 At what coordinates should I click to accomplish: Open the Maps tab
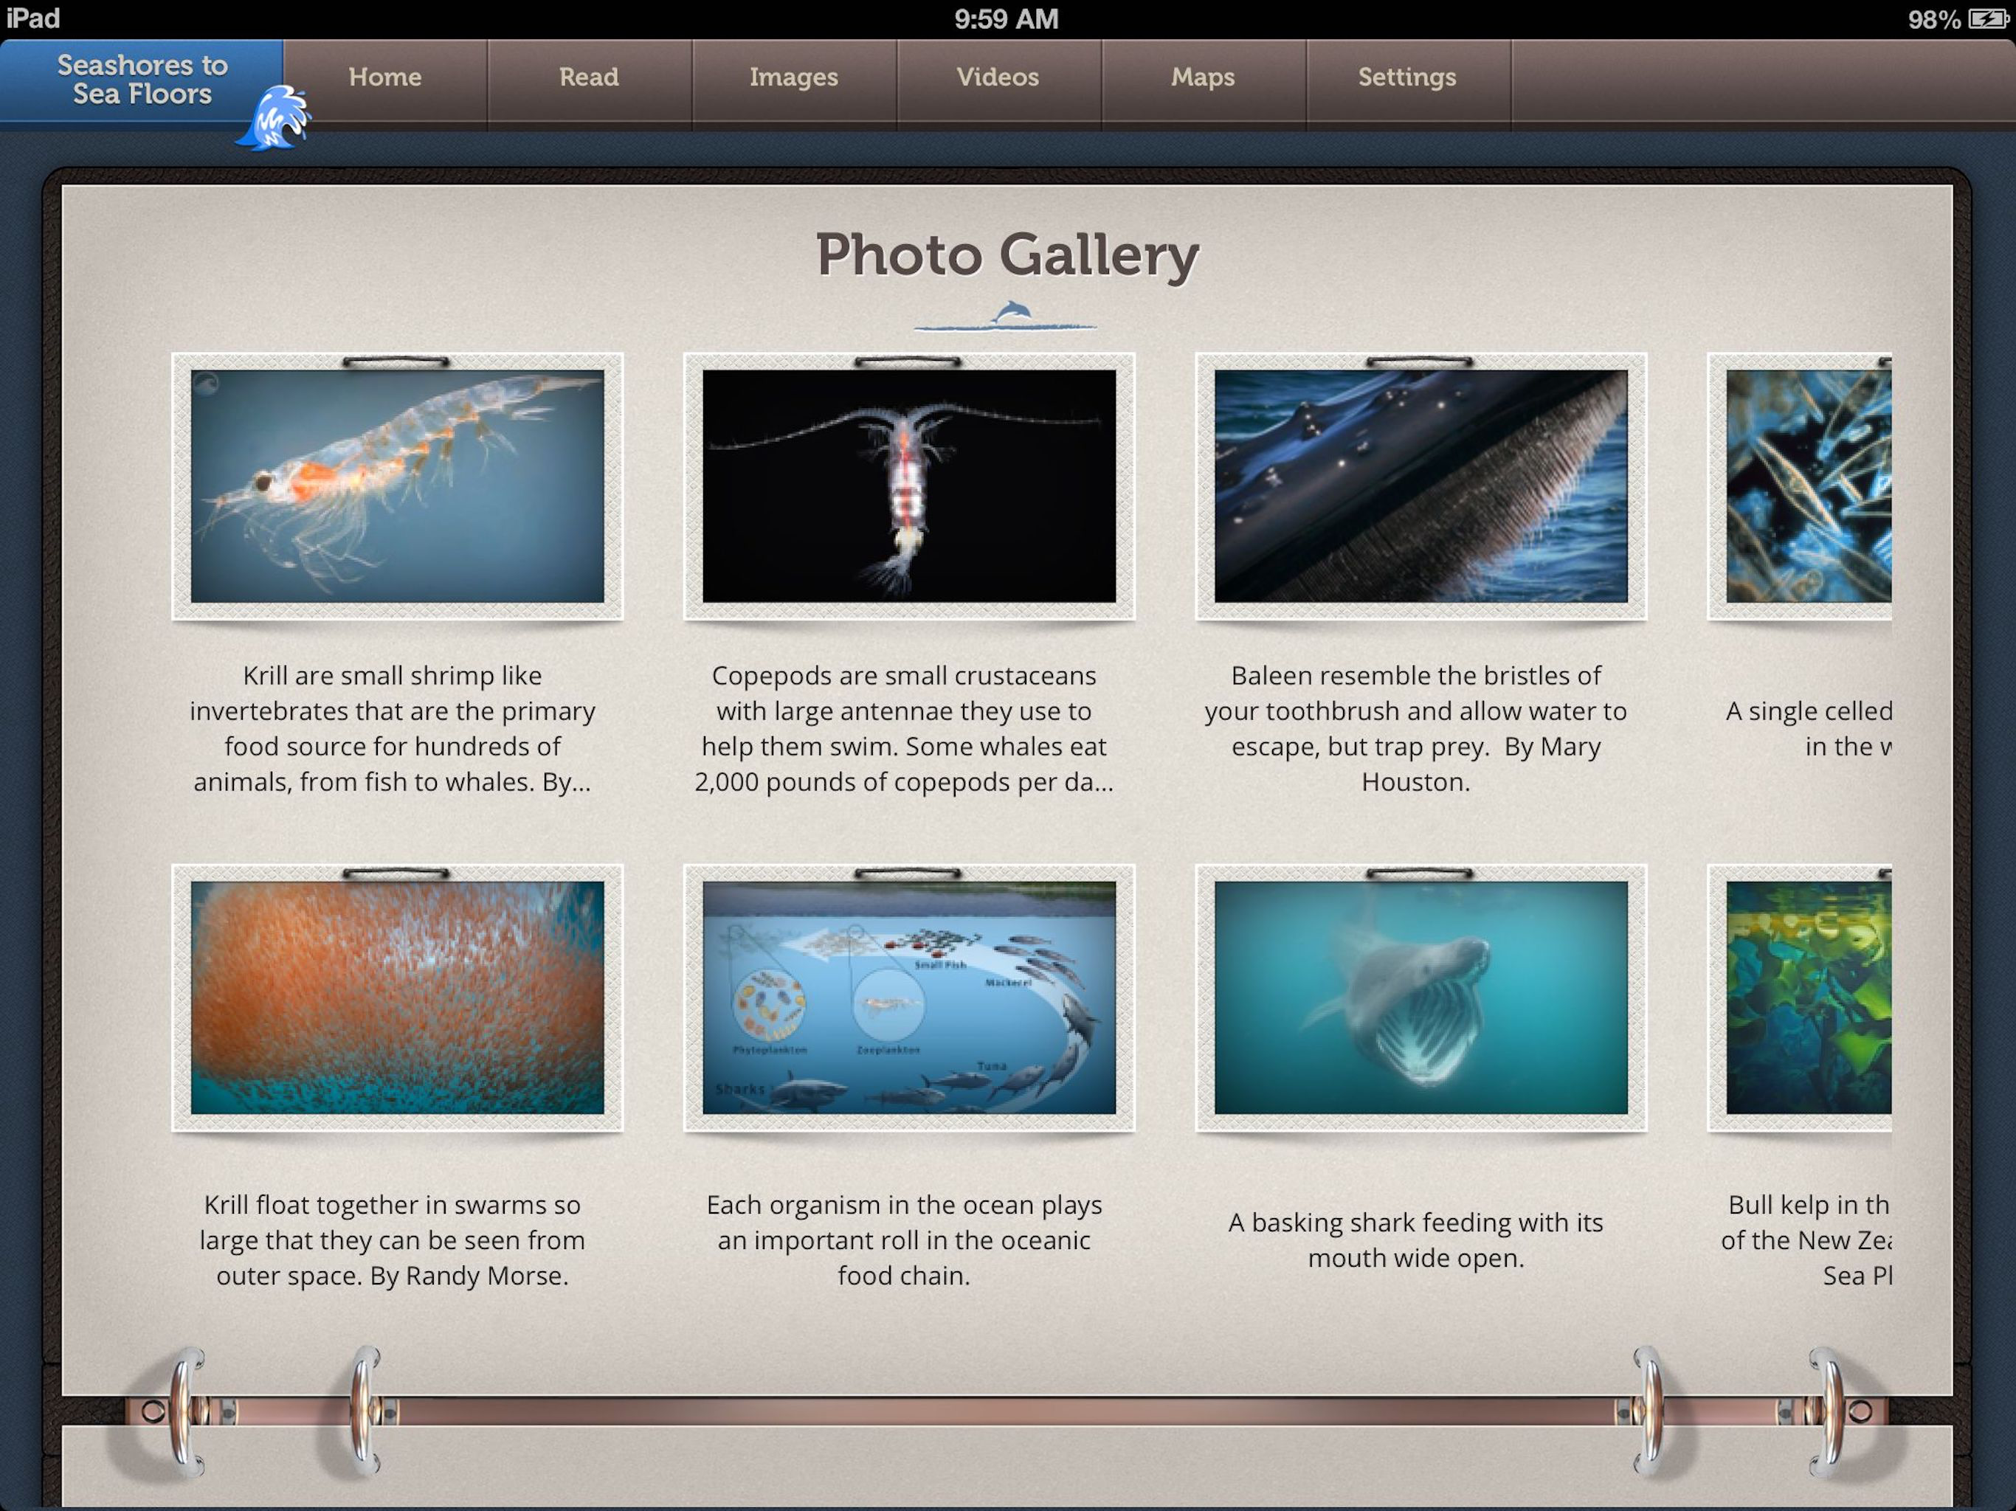click(1202, 77)
